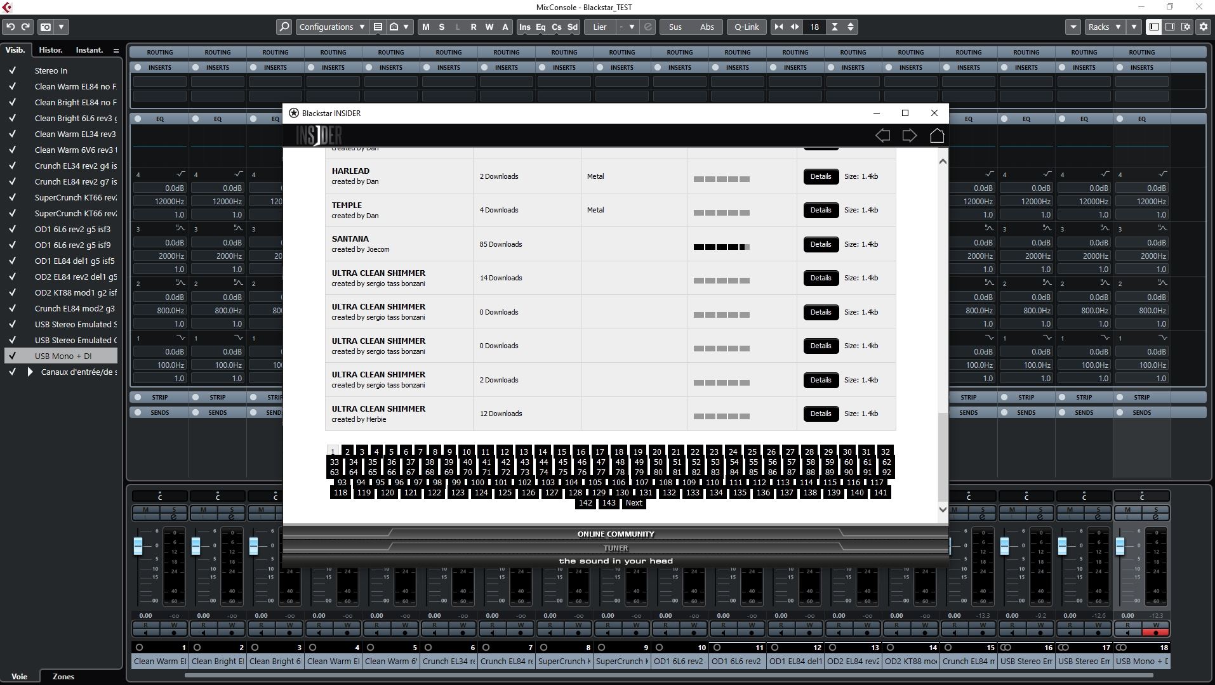Open the dropdown arrow left of Racks
This screenshot has height=685, width=1215.
pos(1073,27)
